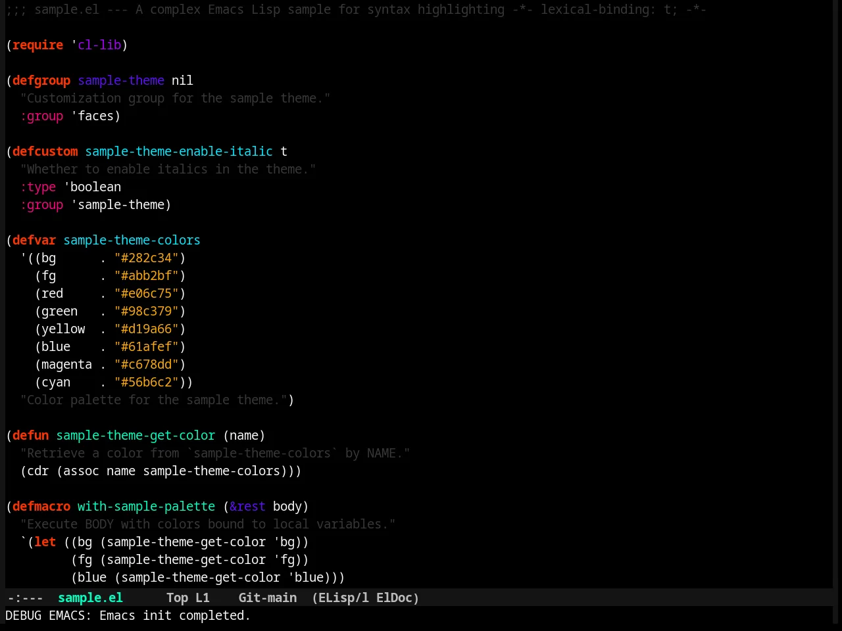Click the 'sample-theme-enable-italic' variable name
842x631 pixels.
coord(179,151)
